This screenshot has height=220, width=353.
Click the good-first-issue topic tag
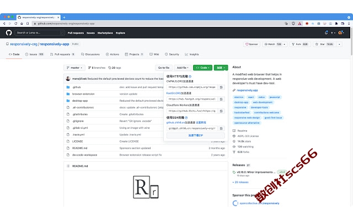pos(273,118)
